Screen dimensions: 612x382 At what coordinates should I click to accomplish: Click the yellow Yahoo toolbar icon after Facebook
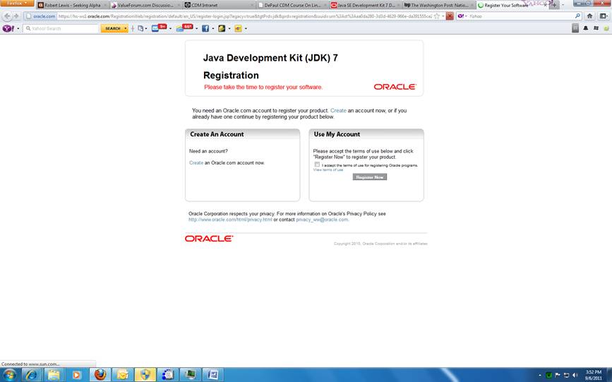[238, 28]
